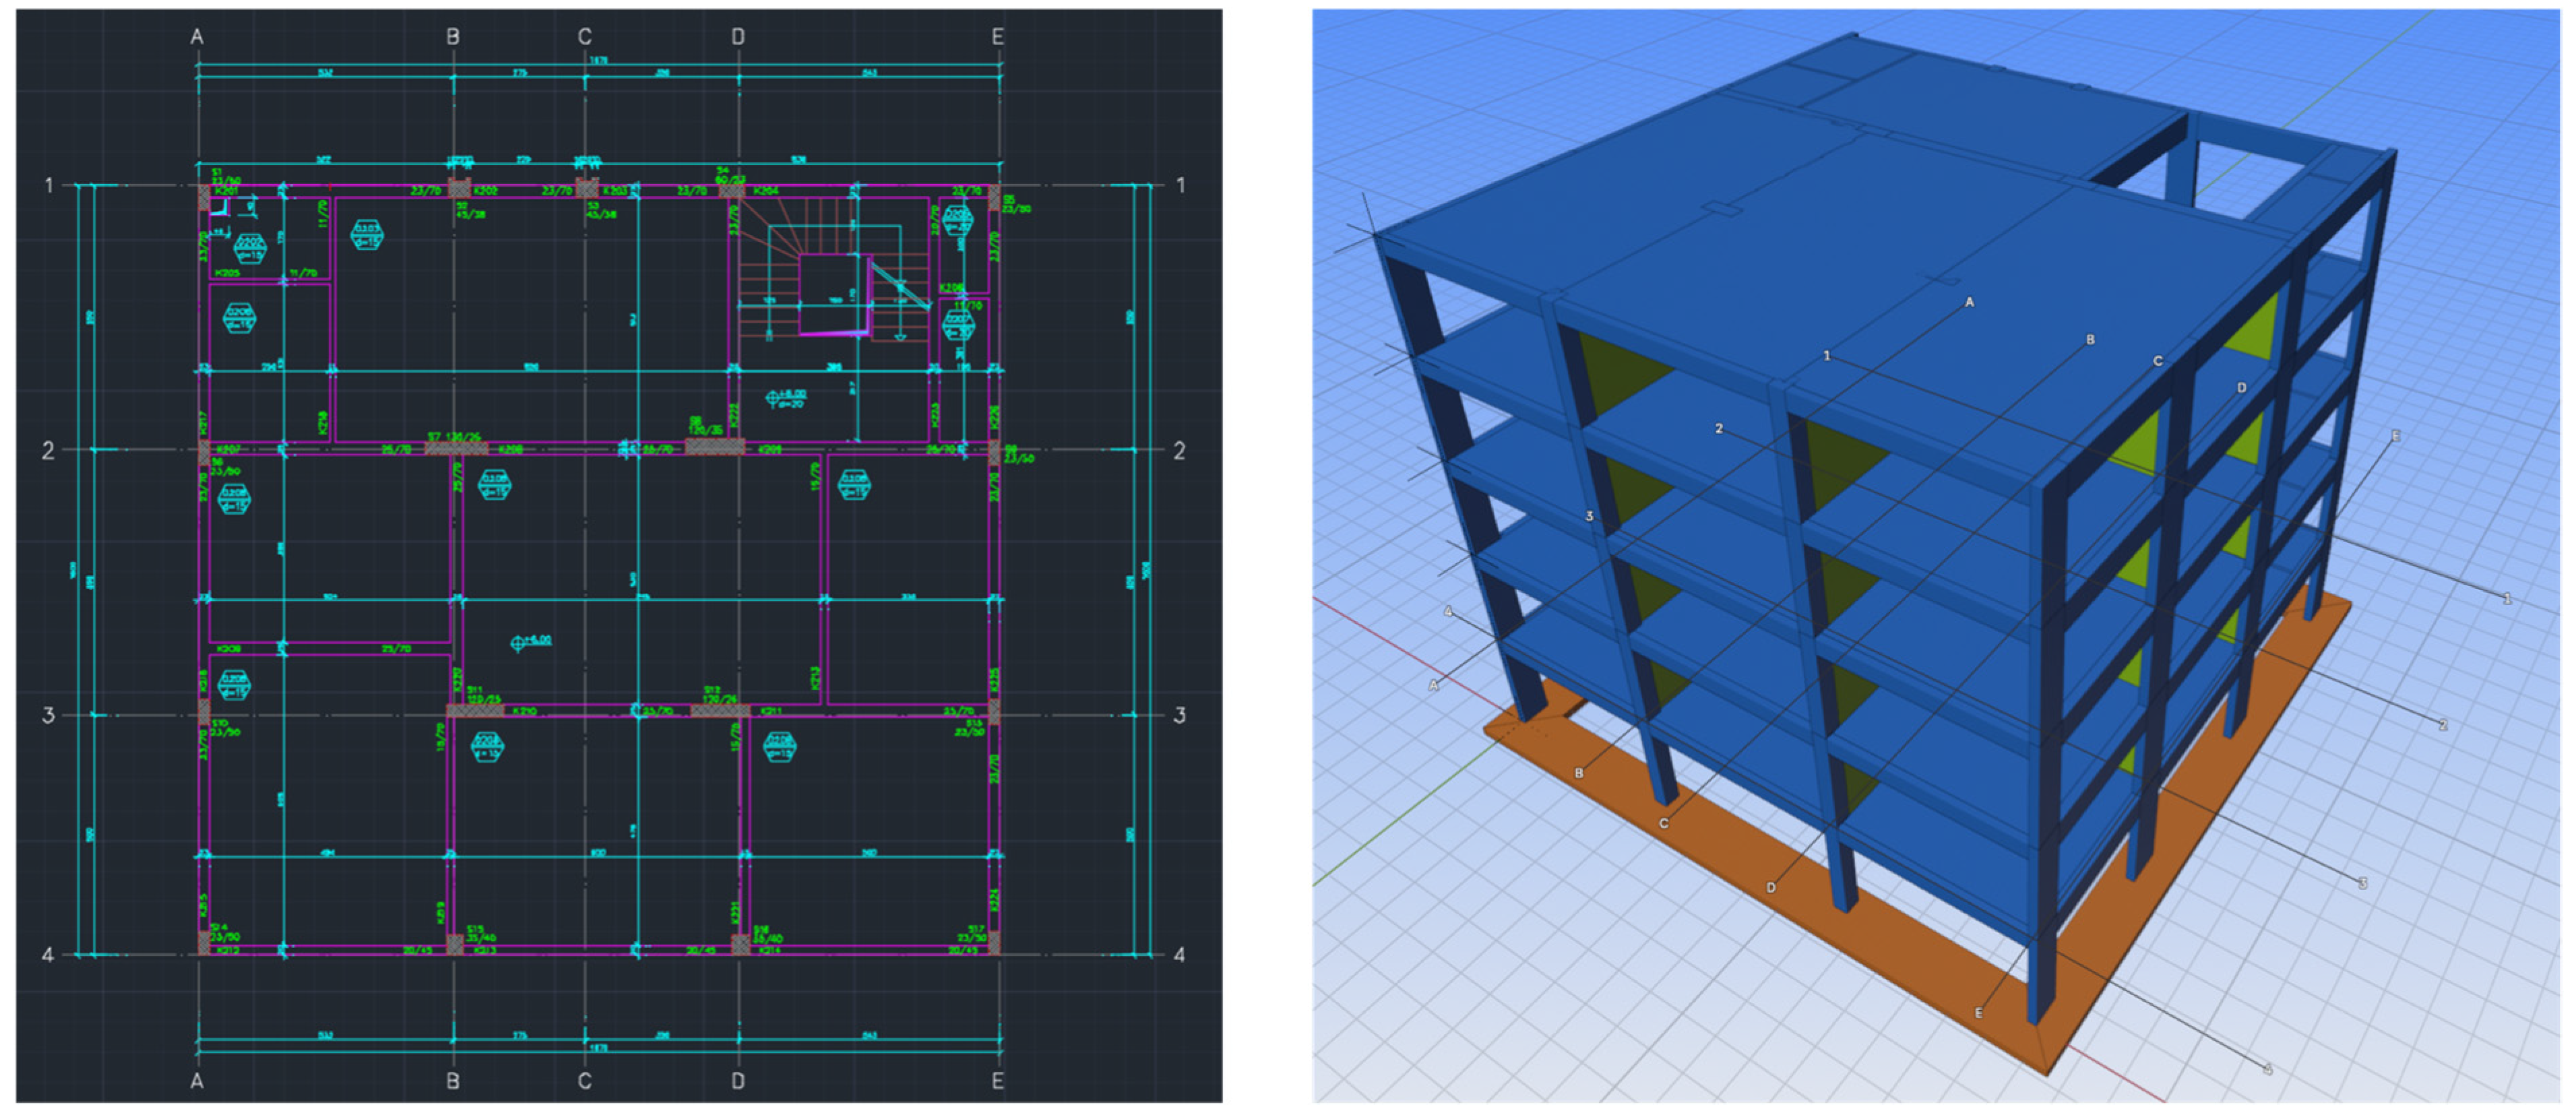Click axis label D near 3D foundation edge

pos(1771,887)
